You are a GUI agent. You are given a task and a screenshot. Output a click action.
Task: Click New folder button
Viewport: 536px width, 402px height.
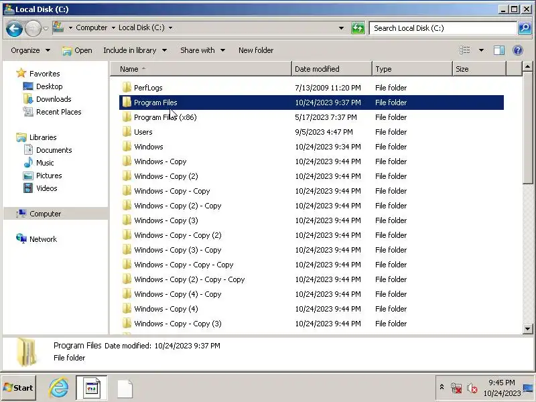256,51
